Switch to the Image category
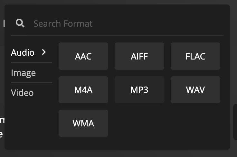The image size is (237, 157). [24, 73]
